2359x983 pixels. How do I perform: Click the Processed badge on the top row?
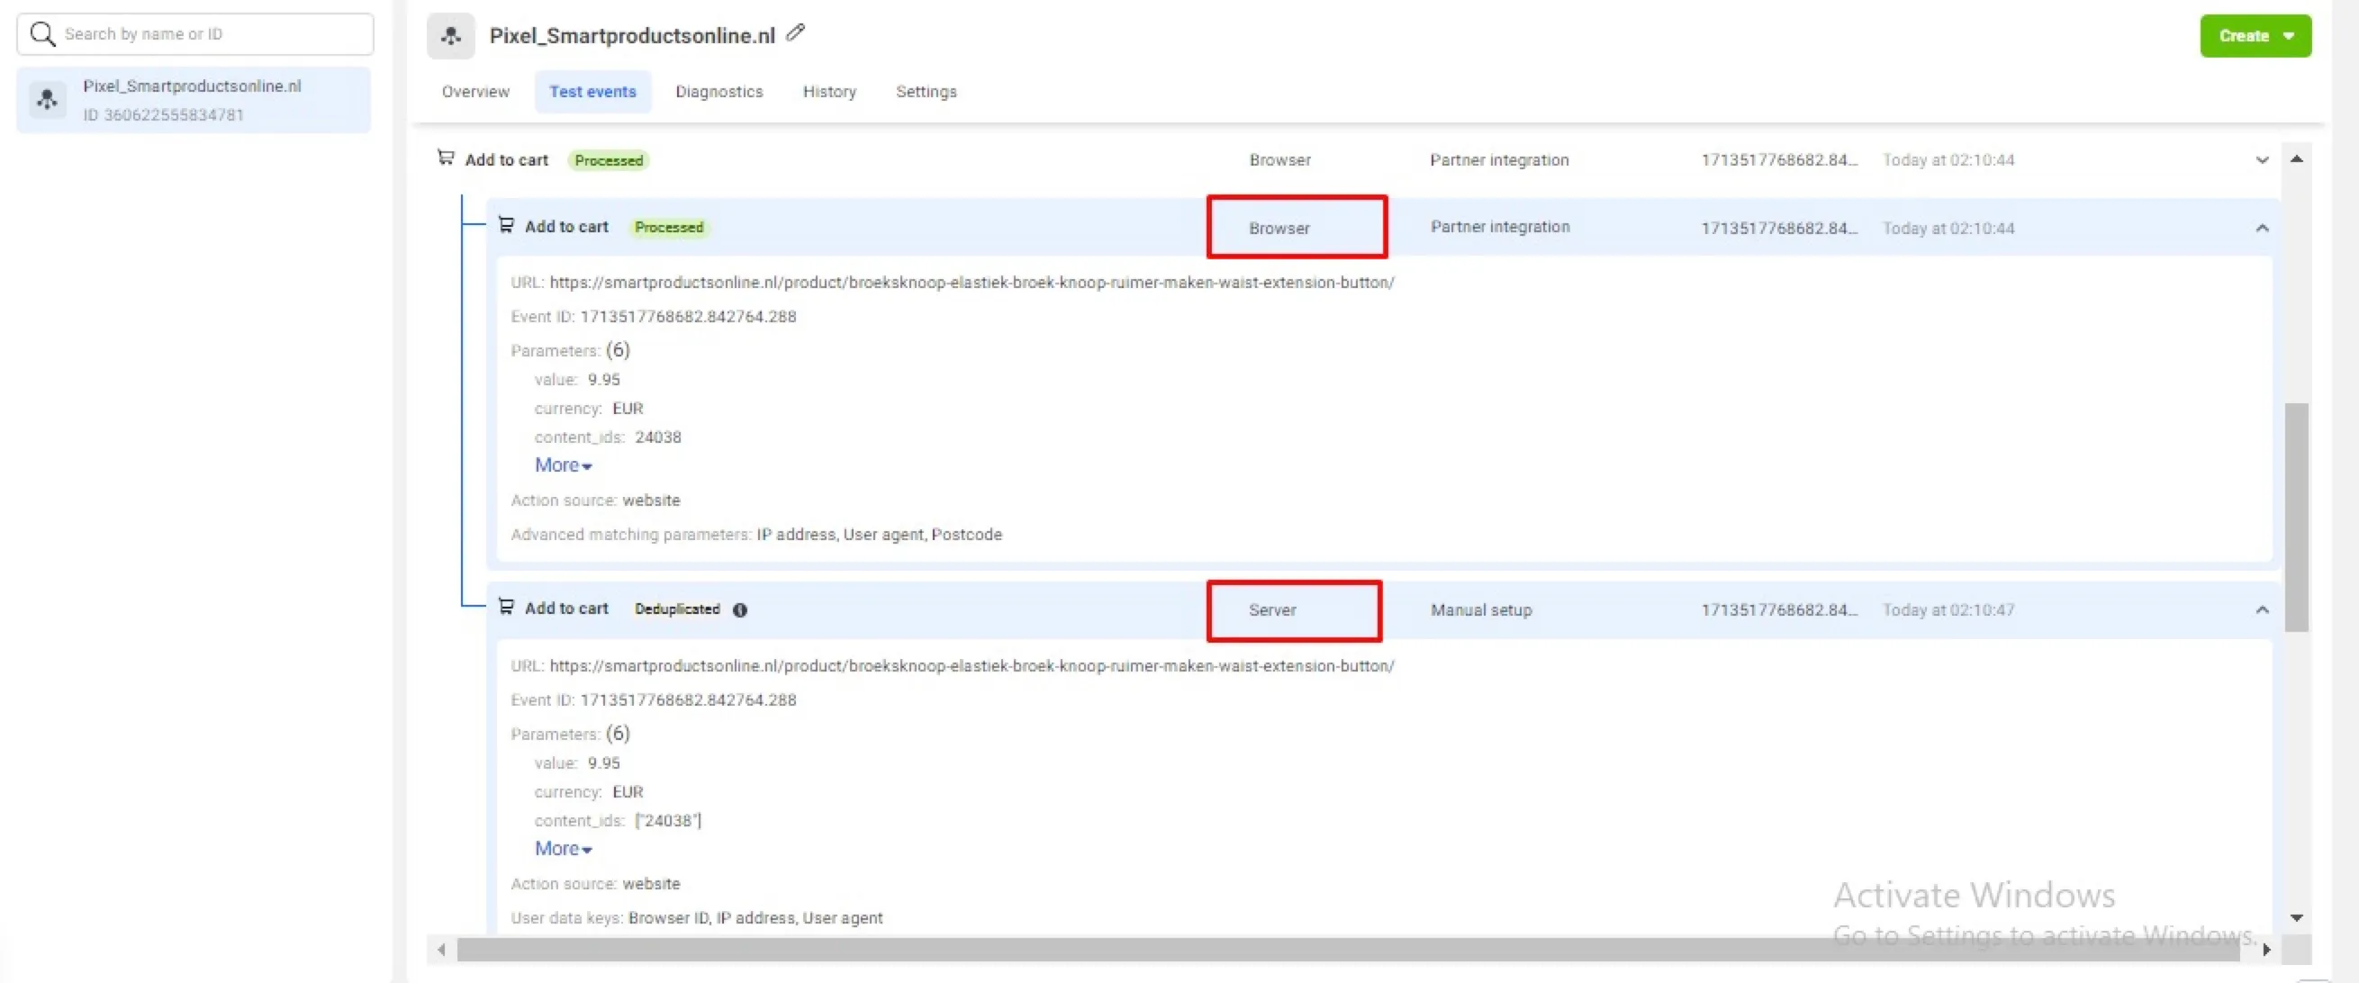click(609, 160)
